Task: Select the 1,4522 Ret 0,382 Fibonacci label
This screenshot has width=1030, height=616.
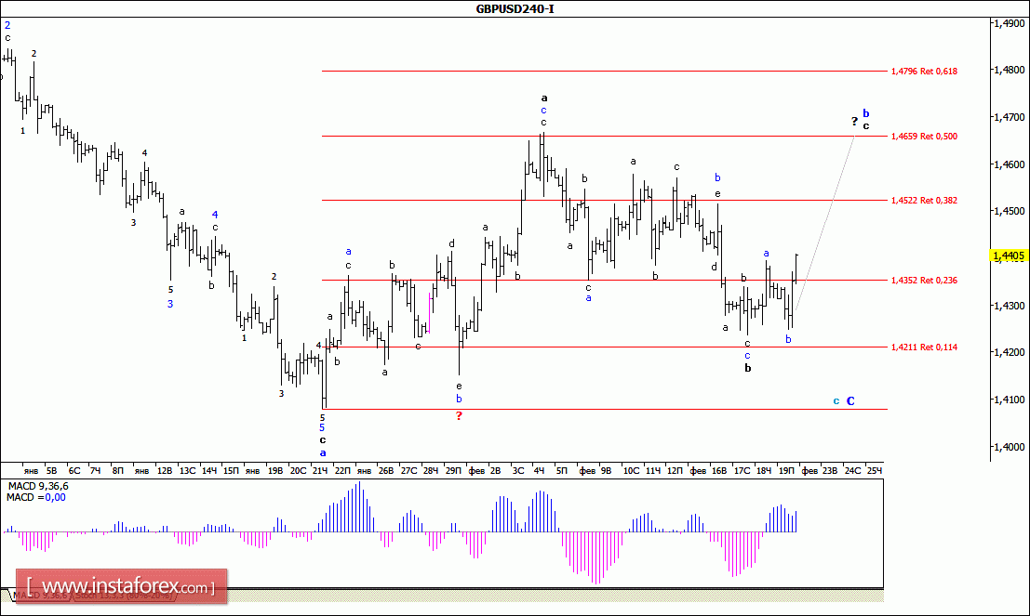Action: pyautogui.click(x=924, y=200)
